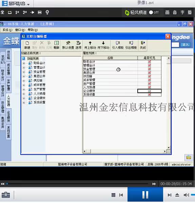Screen dimensions: 195x203
Task: Click the fast-forward button beside the seek bar
Action: point(154,184)
